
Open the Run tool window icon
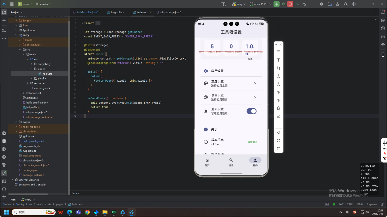pyautogui.click(x=4, y=173)
